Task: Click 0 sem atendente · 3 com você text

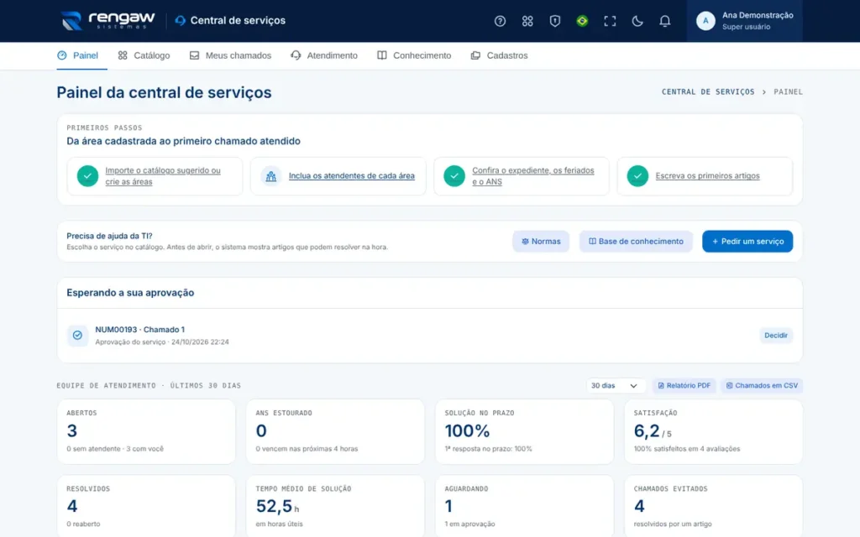Action: click(x=115, y=449)
